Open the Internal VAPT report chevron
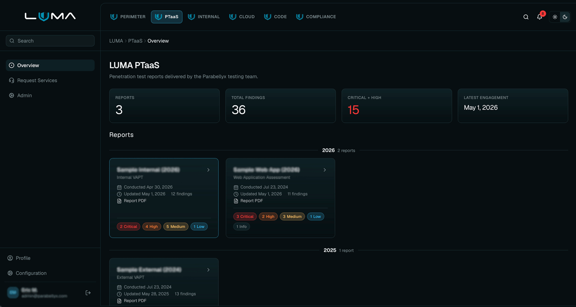The height and width of the screenshot is (307, 576). [x=208, y=170]
